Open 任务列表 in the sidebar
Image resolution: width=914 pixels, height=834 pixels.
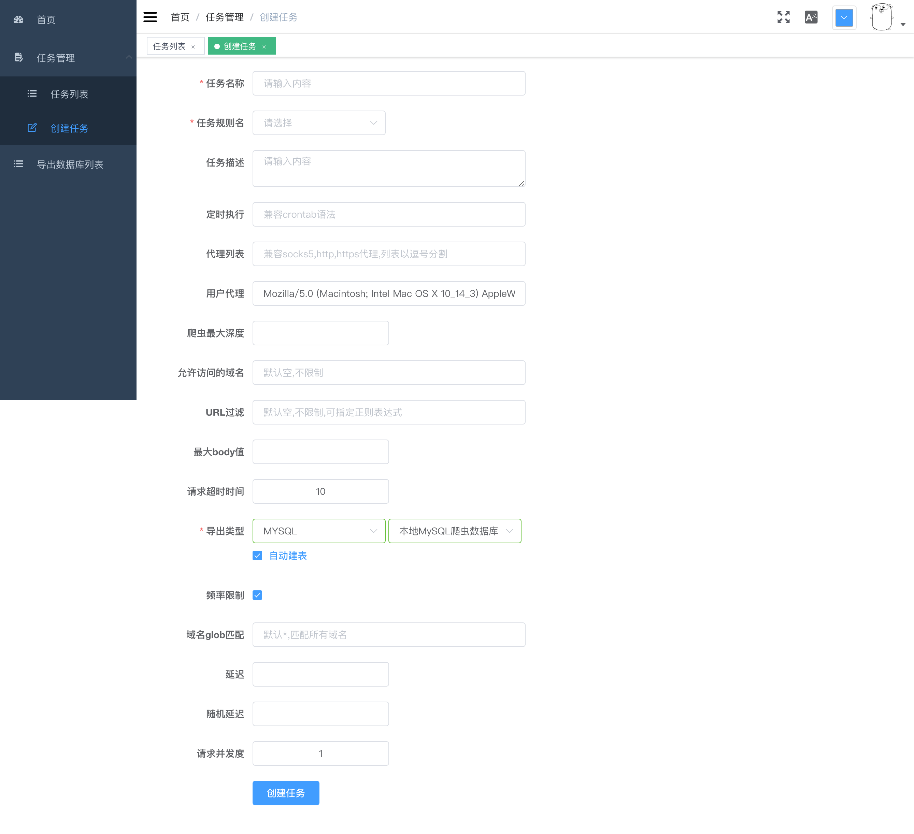click(x=69, y=94)
